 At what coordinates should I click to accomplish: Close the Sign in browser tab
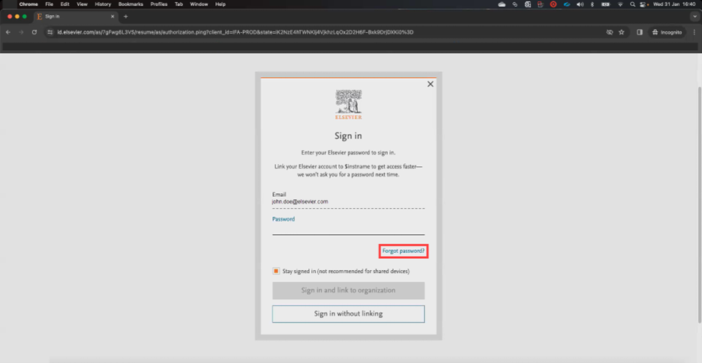pyautogui.click(x=112, y=16)
